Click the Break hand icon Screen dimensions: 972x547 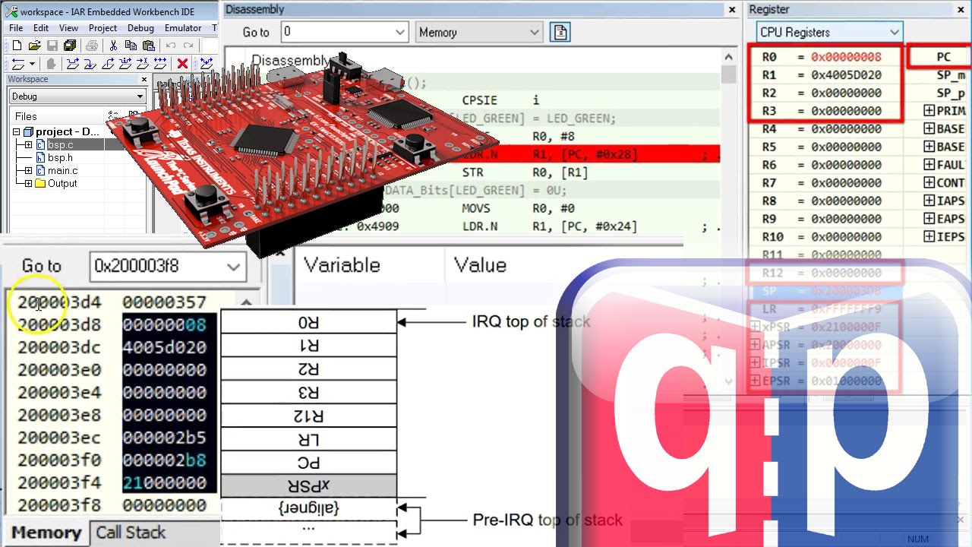(x=52, y=64)
